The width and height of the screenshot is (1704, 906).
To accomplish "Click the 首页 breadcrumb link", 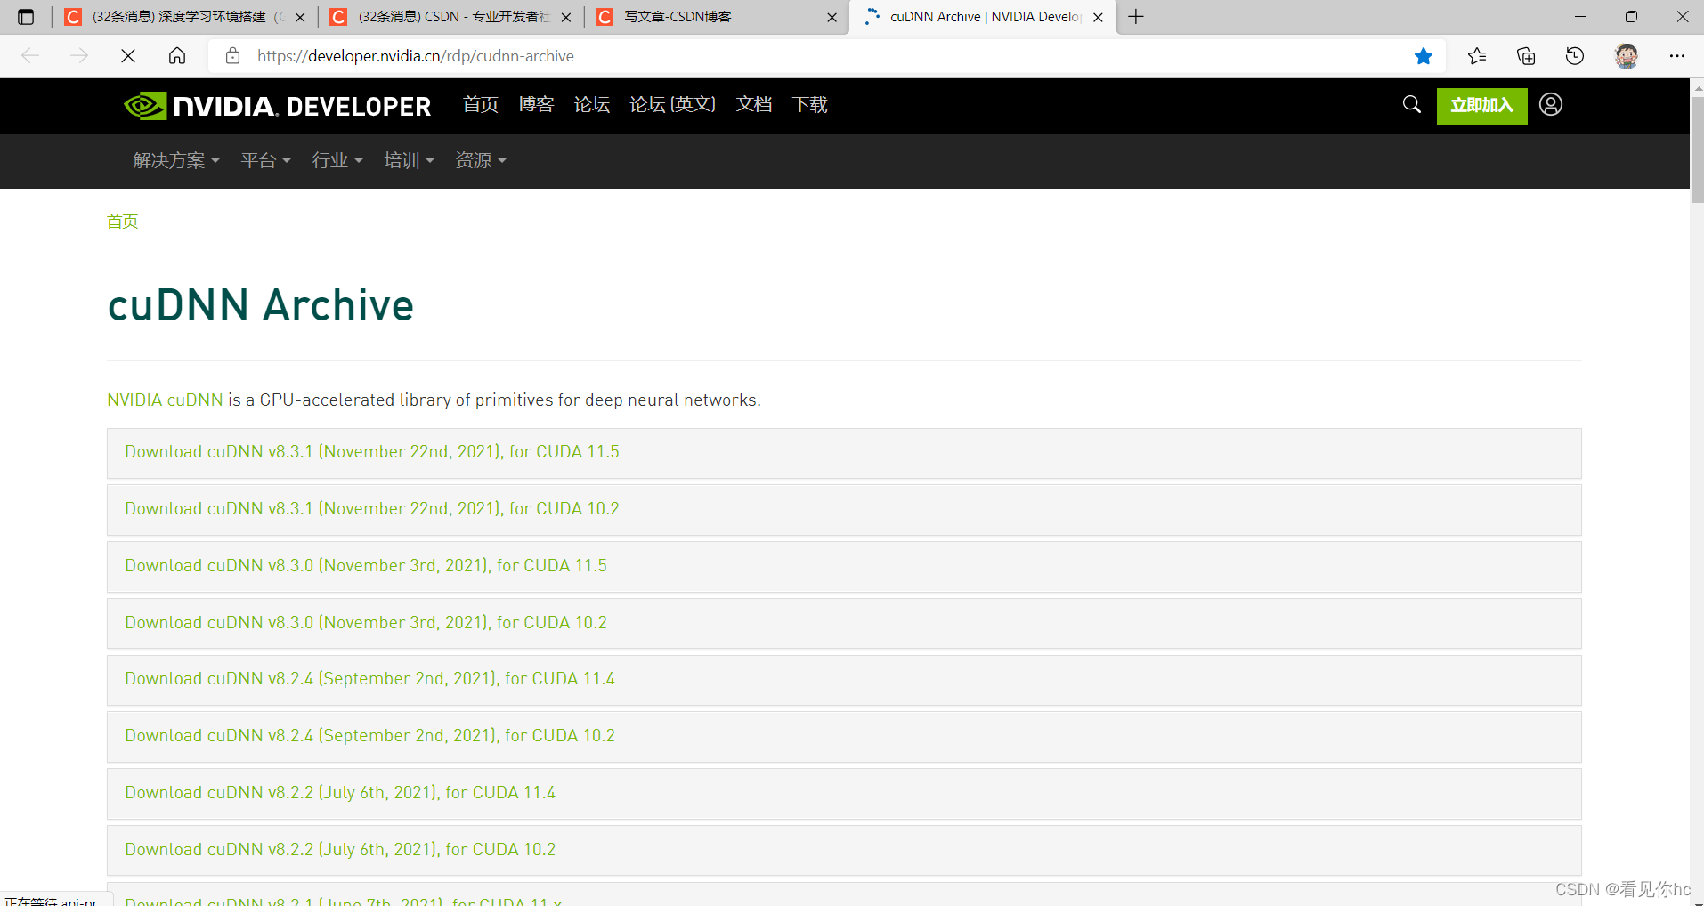I will coord(123,222).
